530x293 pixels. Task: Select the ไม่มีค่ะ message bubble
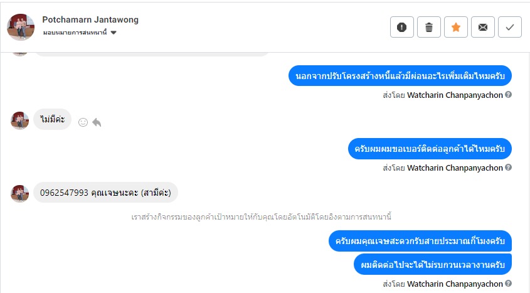tap(53, 119)
